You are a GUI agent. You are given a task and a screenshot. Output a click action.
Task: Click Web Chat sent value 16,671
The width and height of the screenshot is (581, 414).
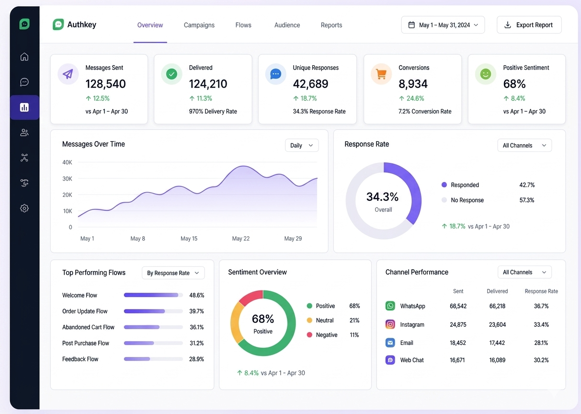point(457,360)
